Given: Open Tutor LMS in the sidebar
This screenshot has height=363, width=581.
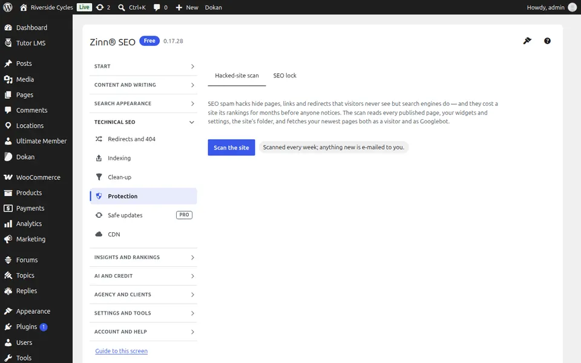Looking at the screenshot, I should 36,43.
